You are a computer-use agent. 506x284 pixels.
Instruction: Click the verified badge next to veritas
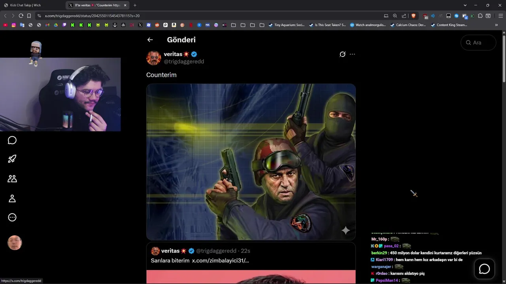(194, 54)
